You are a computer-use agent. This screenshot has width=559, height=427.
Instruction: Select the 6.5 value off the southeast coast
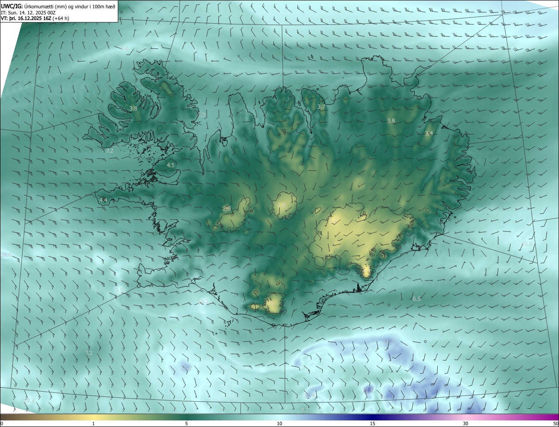(417, 299)
